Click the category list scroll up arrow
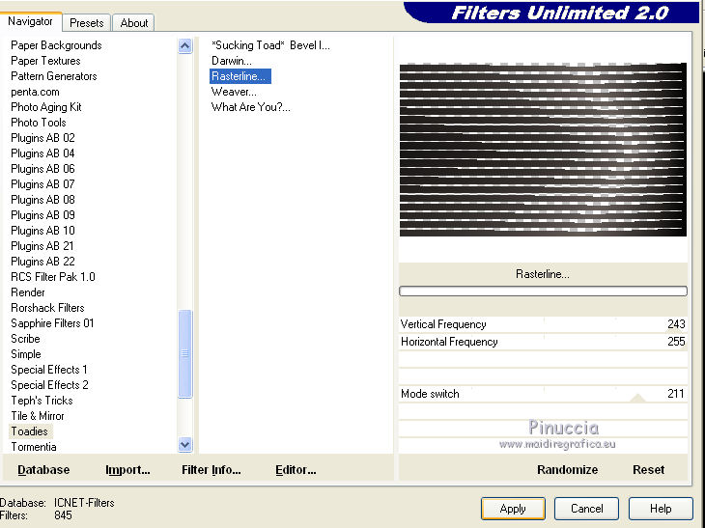Viewport: 705px width, 528px height. click(184, 45)
